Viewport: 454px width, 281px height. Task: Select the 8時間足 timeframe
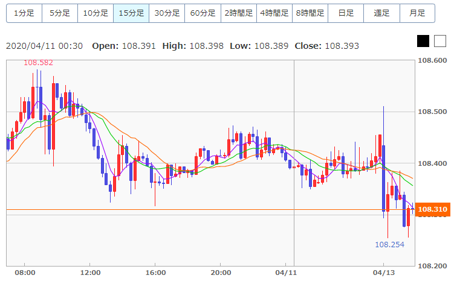point(310,13)
